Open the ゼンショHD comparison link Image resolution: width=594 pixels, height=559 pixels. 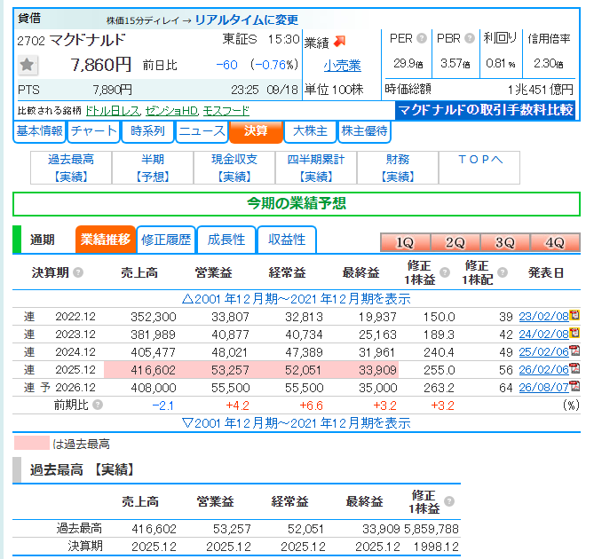(x=171, y=111)
